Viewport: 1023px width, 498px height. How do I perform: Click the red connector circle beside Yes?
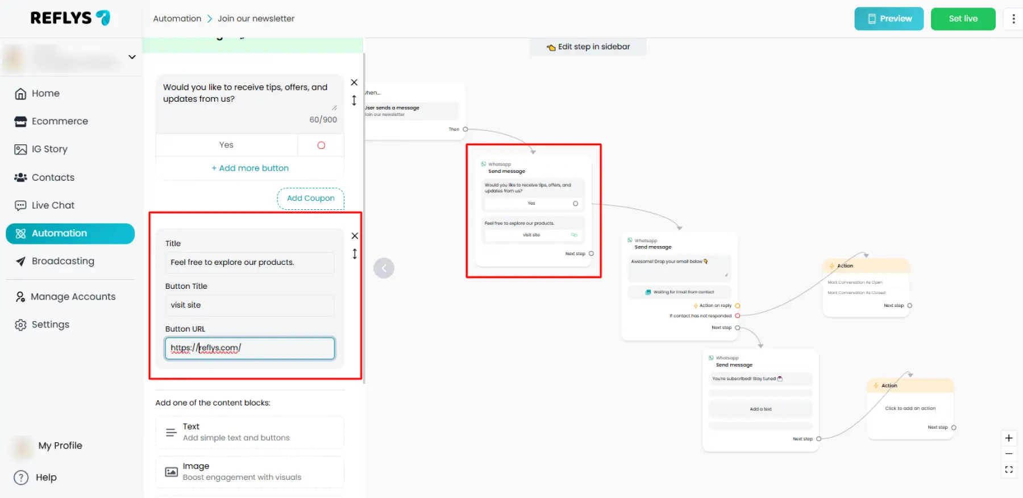pyautogui.click(x=321, y=146)
